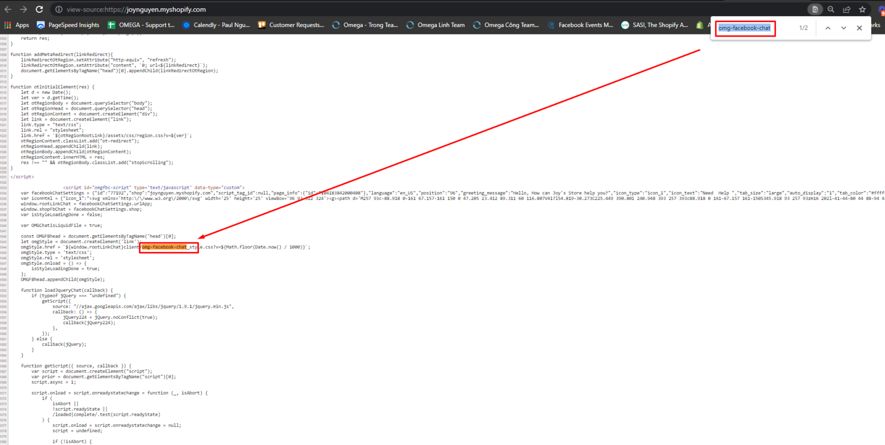Open Customer Requests bookmark

pos(291,25)
